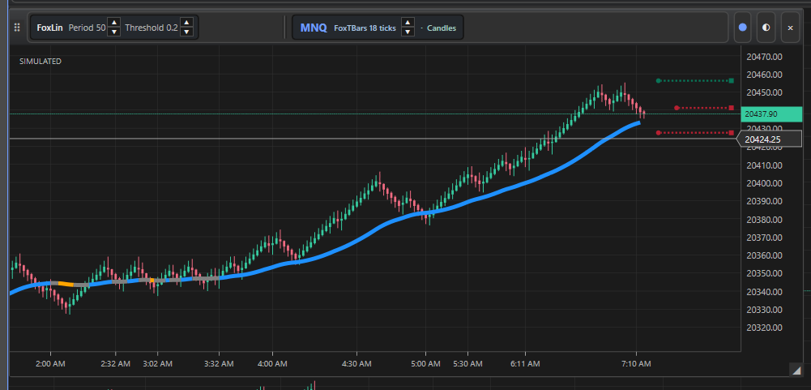This screenshot has height=390, width=811.
Task: Click the lower red square order handle
Action: [x=732, y=133]
